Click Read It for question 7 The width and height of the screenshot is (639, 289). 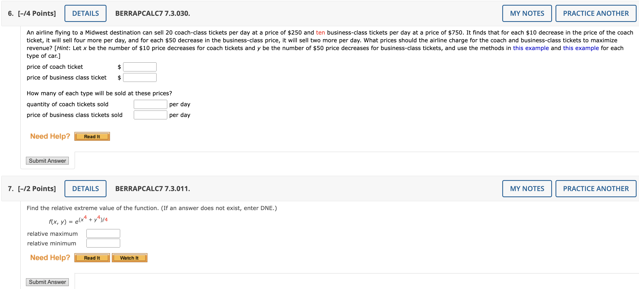[x=92, y=258]
